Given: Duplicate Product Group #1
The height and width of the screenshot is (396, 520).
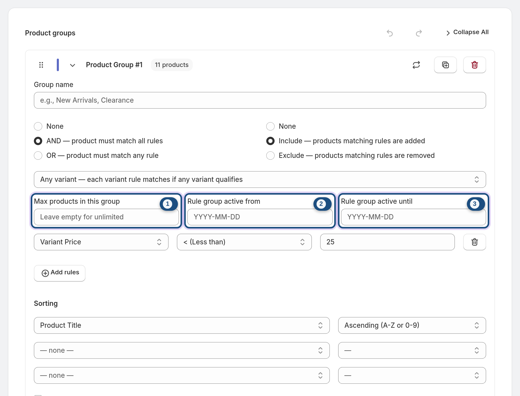Looking at the screenshot, I should [x=445, y=65].
